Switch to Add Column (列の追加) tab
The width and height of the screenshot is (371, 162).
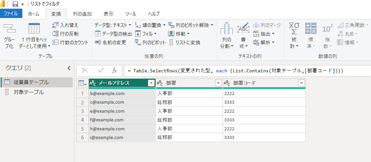coord(82,14)
